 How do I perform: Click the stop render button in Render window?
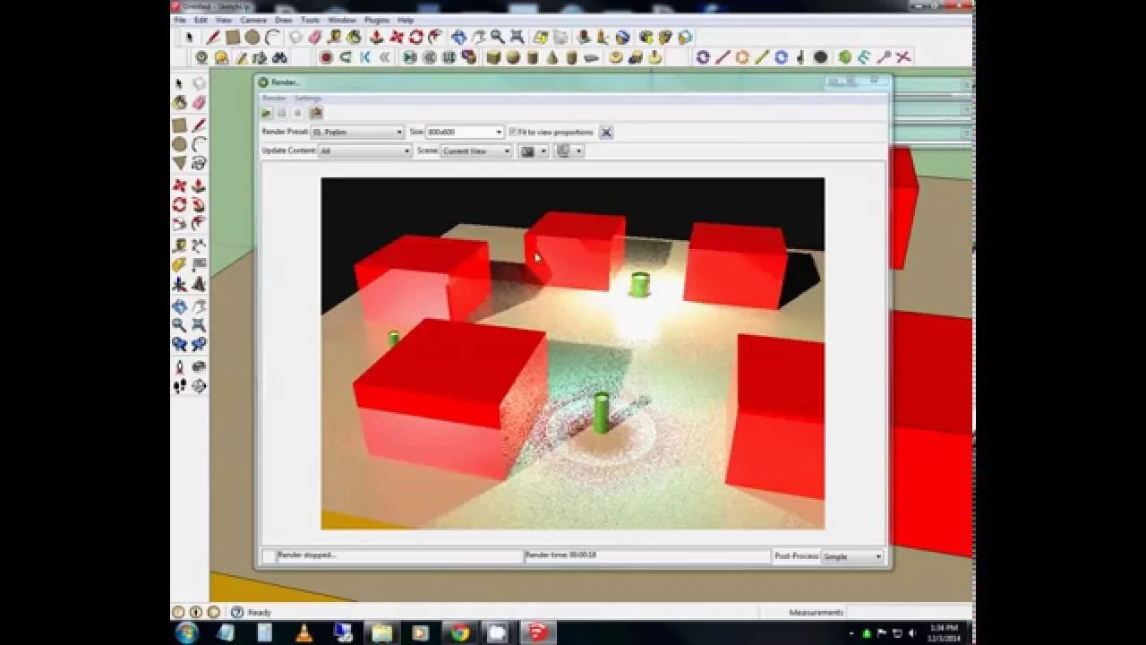click(x=298, y=113)
